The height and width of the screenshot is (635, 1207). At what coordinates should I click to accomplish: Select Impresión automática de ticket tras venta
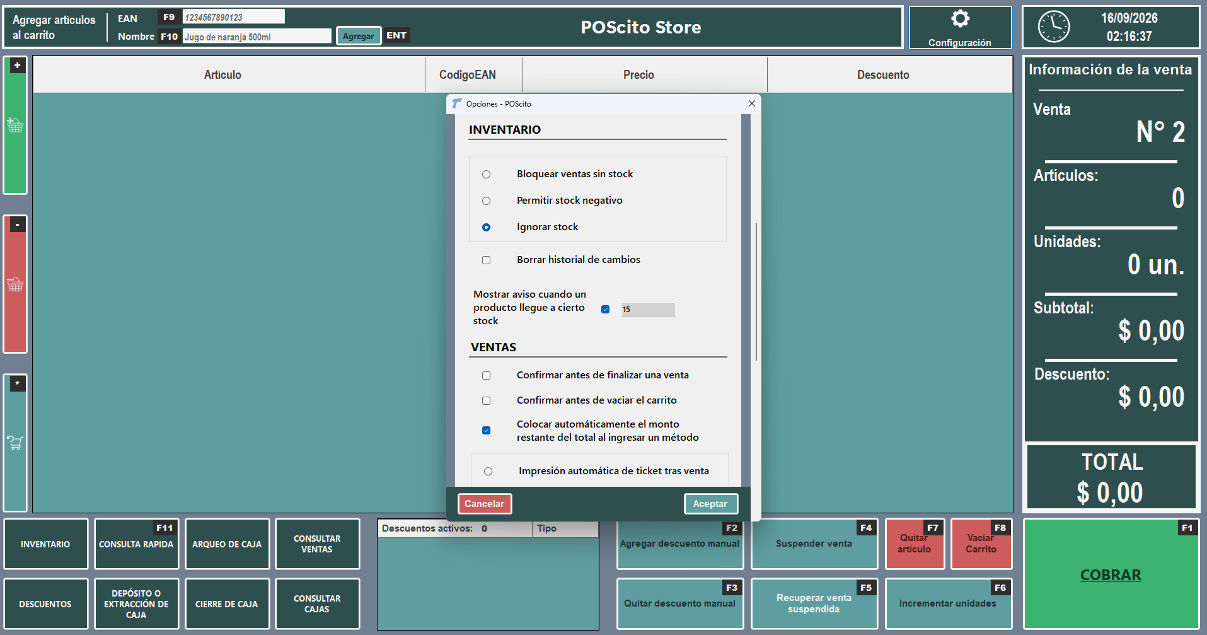coord(488,471)
